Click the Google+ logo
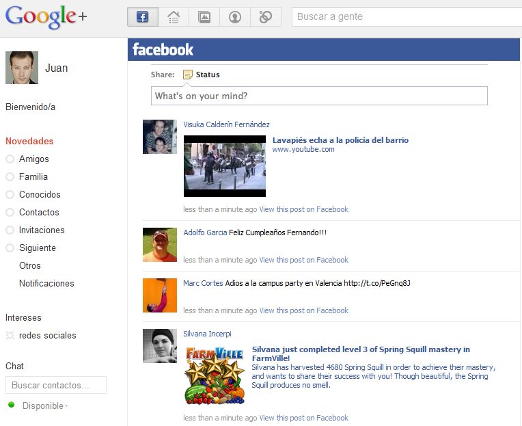Viewport: 522px width, 426px height. coord(46,17)
